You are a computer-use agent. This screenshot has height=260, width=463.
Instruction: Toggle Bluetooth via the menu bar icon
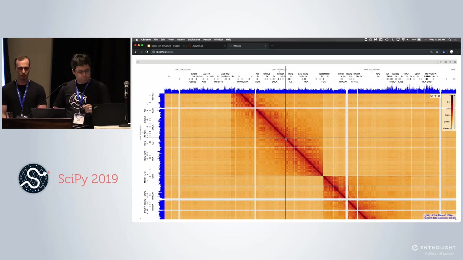(x=392, y=39)
